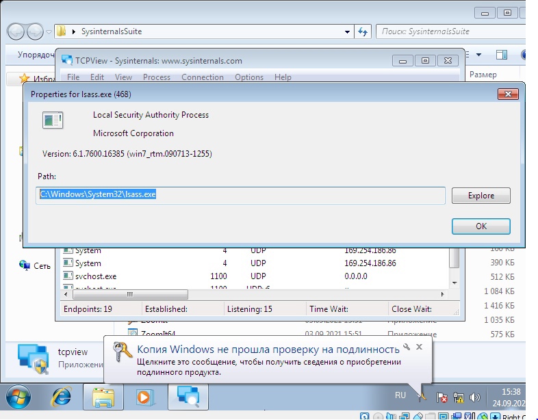Screen dimensions: 538x420
Task: Focus the Поиск: SysinternalsSuite search box
Action: 451,31
